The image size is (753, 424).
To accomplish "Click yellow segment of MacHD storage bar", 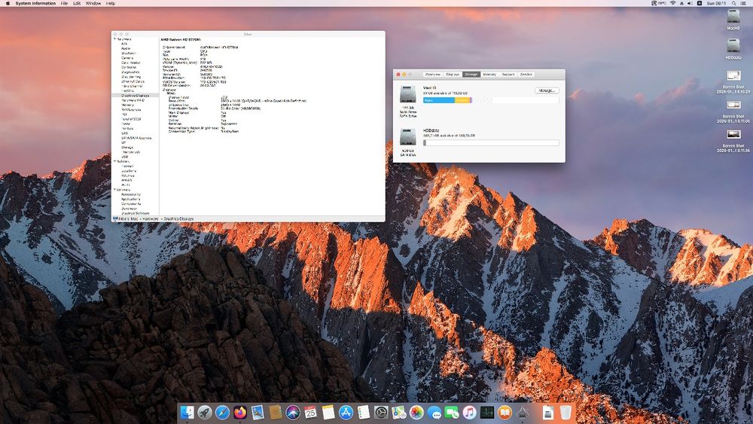I will click(x=462, y=100).
